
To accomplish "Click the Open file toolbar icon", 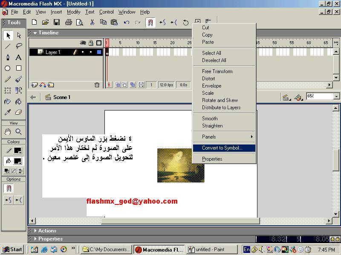I will coord(46,22).
